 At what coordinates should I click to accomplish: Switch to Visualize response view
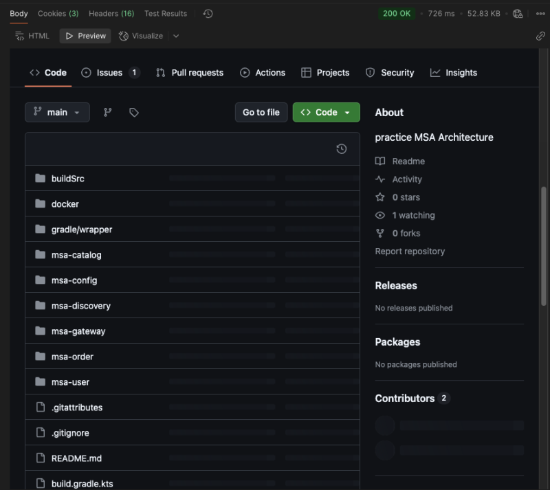coord(141,36)
